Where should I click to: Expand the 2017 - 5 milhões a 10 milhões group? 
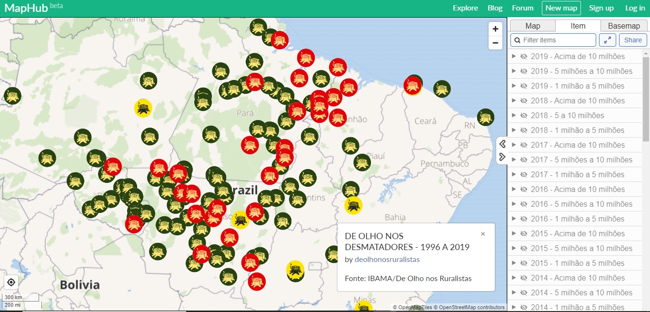click(514, 160)
